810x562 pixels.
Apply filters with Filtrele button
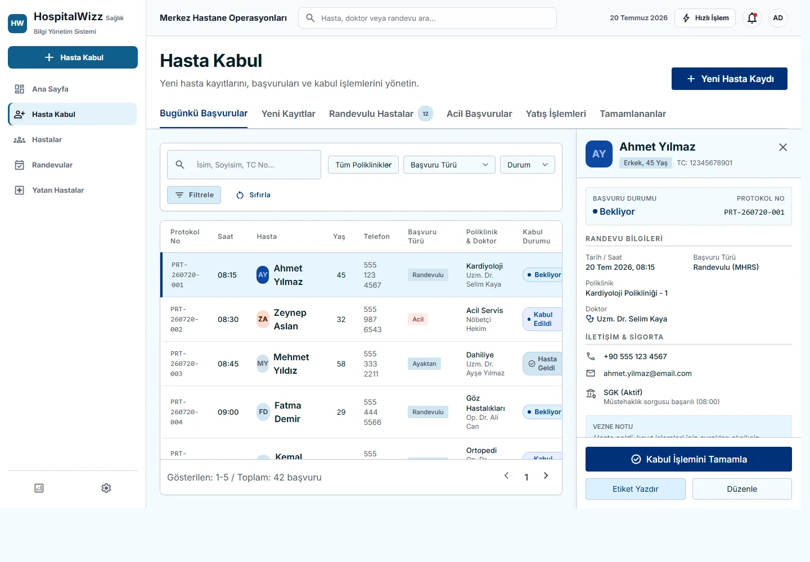194,195
